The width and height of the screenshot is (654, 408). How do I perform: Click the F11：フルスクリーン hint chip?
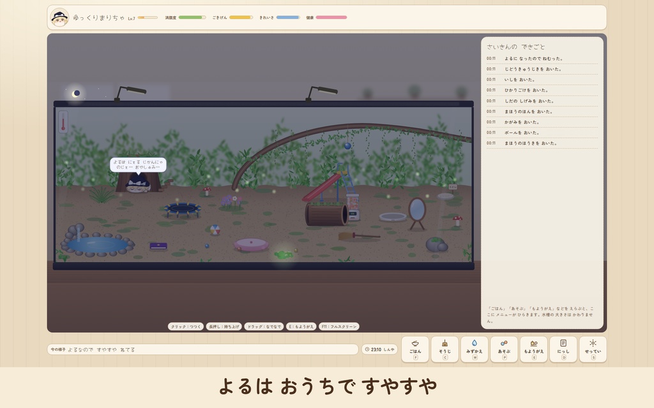(x=339, y=326)
